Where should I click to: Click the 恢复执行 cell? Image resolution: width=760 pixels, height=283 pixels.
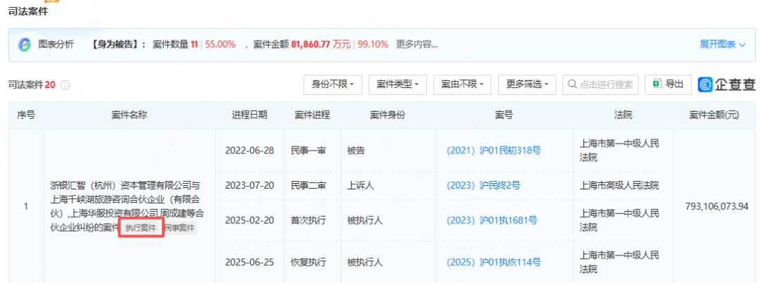308,263
